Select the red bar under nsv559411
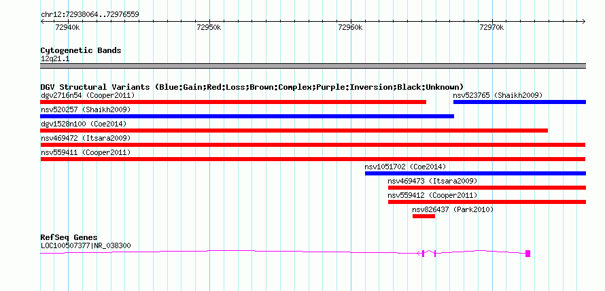The width and height of the screenshot is (605, 291). coord(313,159)
